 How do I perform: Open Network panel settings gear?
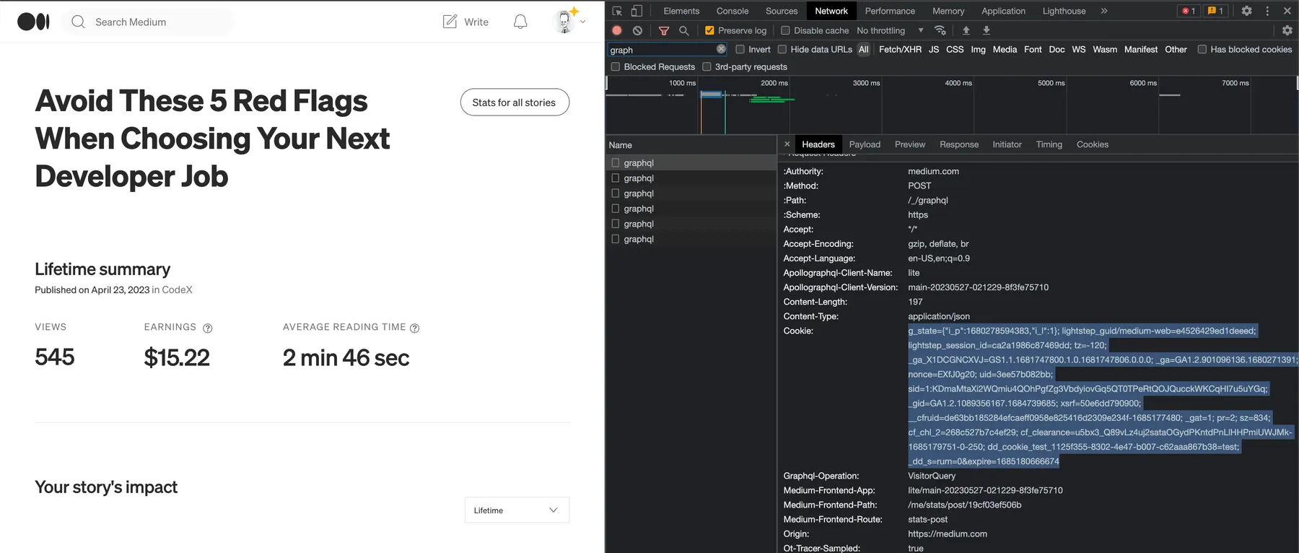[x=1287, y=30]
